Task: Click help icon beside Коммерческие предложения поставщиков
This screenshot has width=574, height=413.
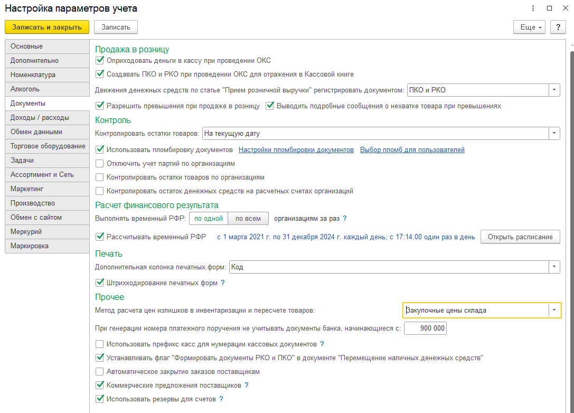Action: (247, 386)
